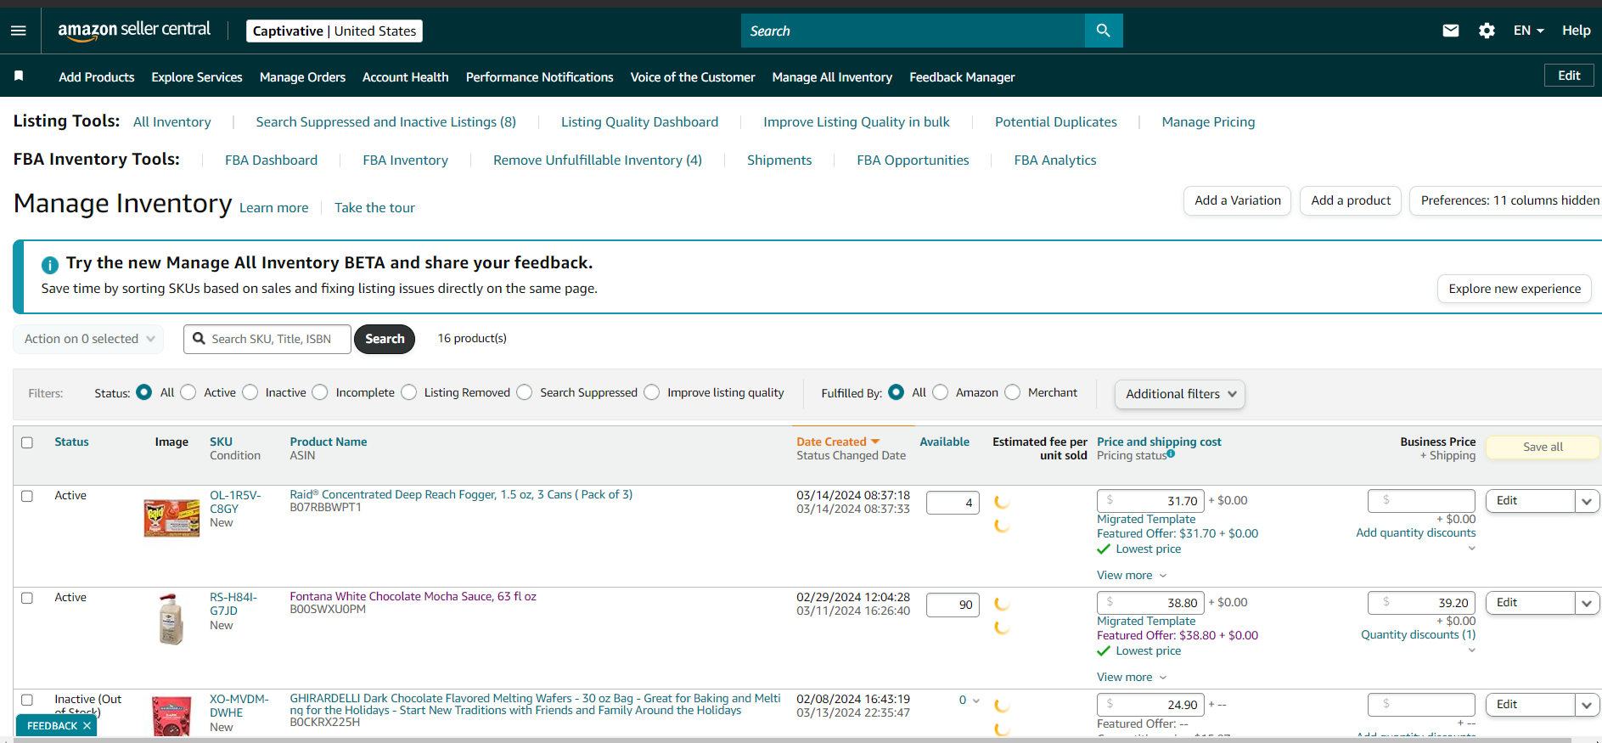The image size is (1602, 743).
Task: Click the search magnifier button in header
Action: (x=1103, y=31)
